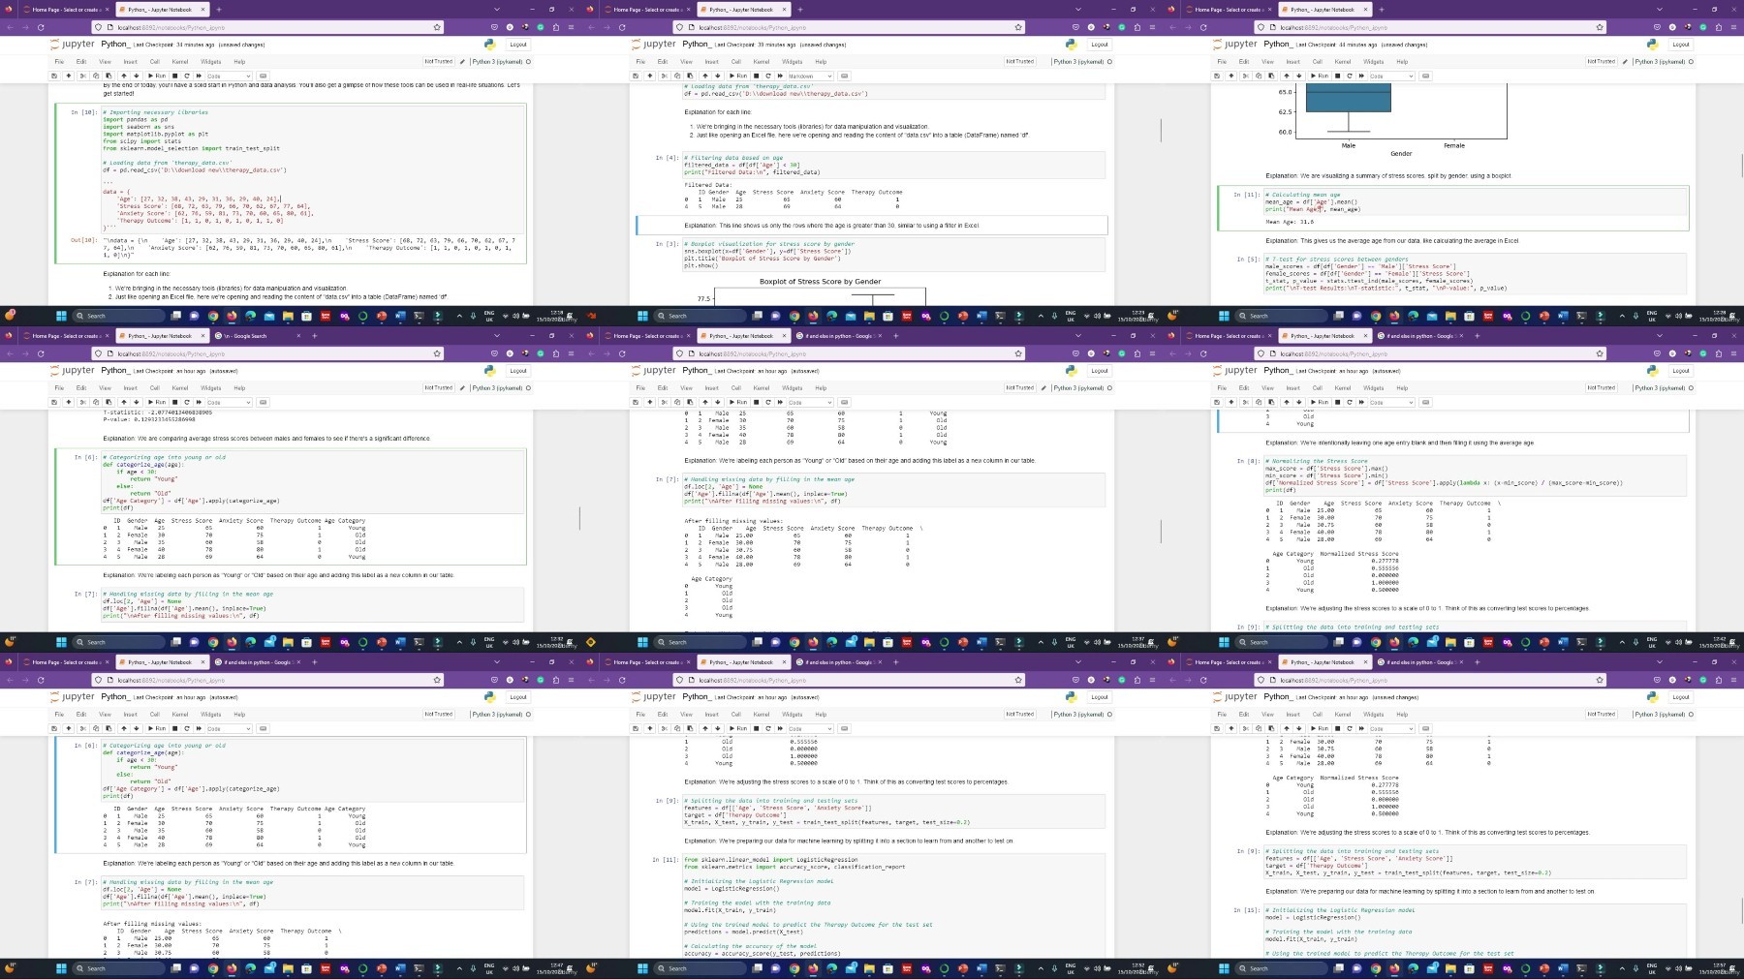The width and height of the screenshot is (1744, 979).
Task: Switch to 'if and else in python' tab, 12:37 window
Action: click(839, 336)
